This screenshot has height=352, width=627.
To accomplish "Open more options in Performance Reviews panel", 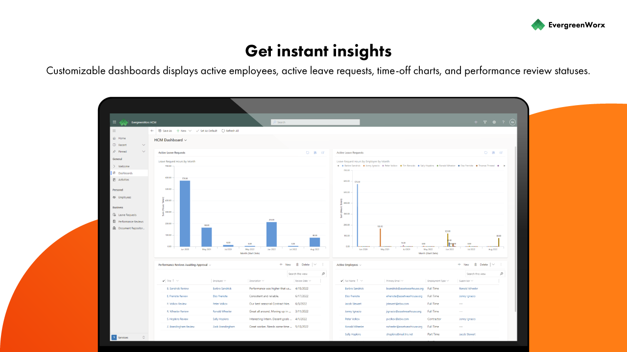I will (322, 264).
